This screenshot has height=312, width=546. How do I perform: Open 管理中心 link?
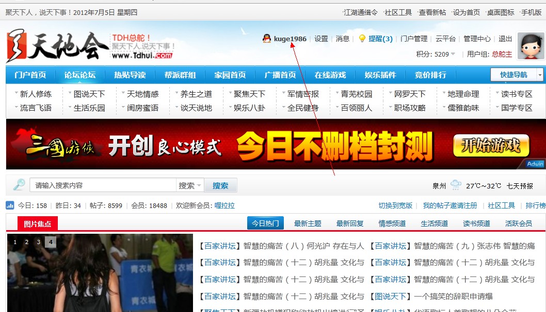477,39
